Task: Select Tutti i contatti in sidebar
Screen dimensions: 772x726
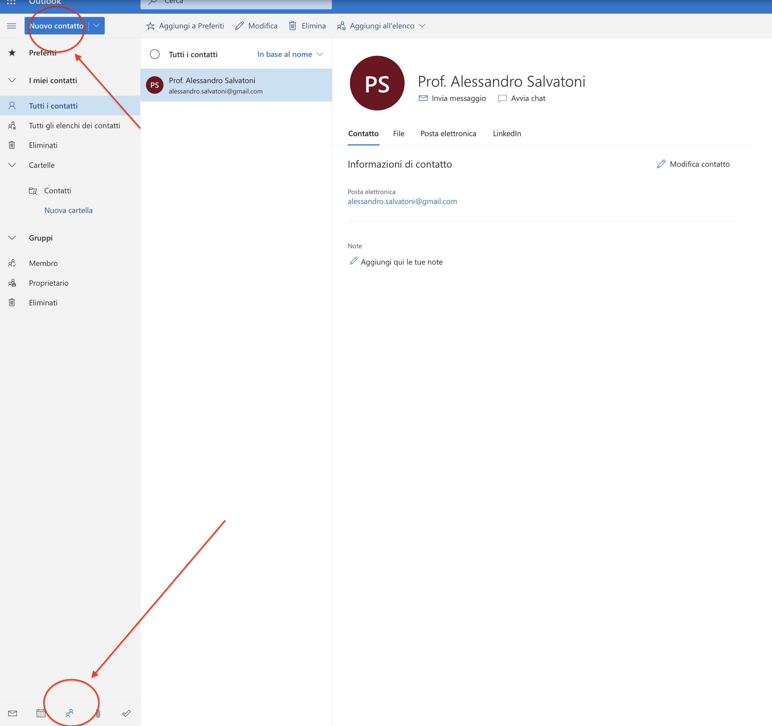Action: pyautogui.click(x=70, y=106)
